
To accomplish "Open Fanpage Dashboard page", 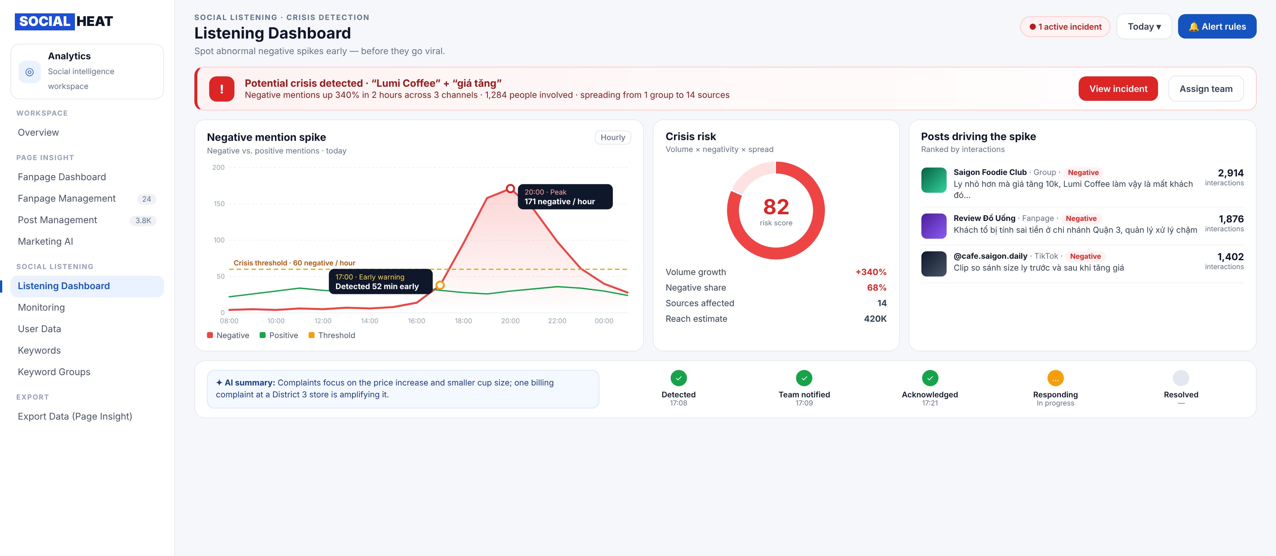I will tap(87, 177).
